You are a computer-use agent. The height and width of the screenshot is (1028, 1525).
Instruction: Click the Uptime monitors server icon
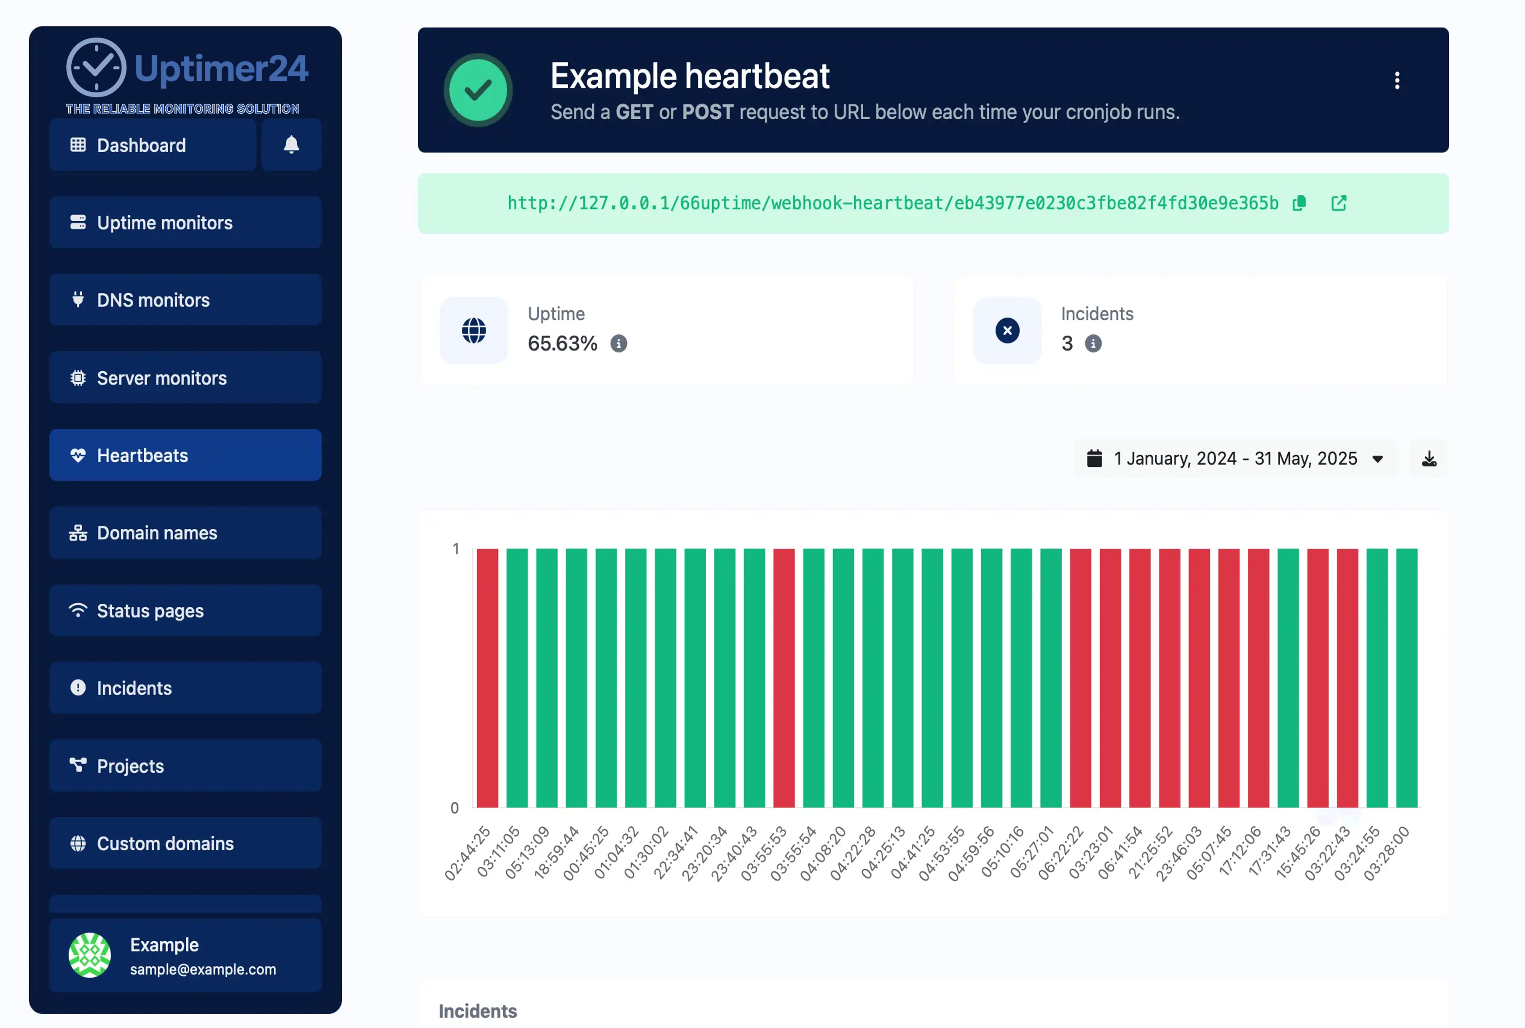78,222
